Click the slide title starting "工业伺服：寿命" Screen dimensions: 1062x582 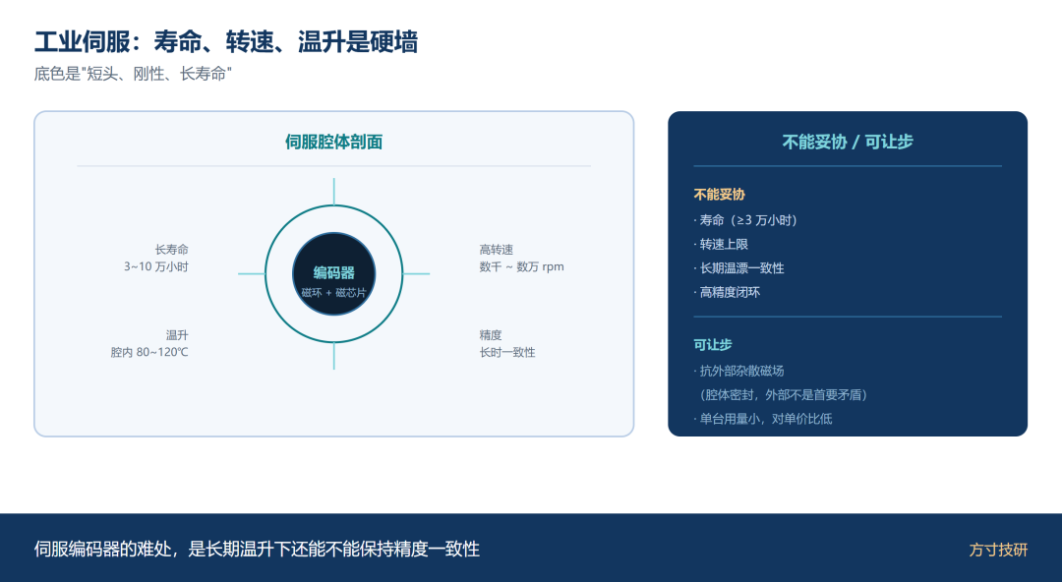click(226, 42)
